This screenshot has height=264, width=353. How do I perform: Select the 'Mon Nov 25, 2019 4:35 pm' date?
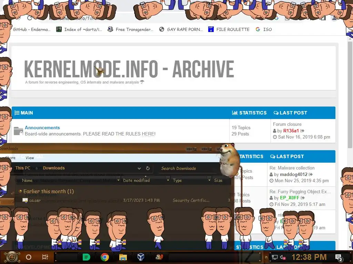point(301,180)
